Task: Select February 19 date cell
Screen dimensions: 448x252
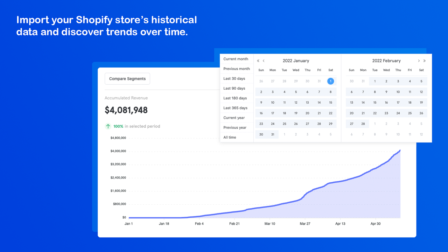Action: (x=421, y=103)
